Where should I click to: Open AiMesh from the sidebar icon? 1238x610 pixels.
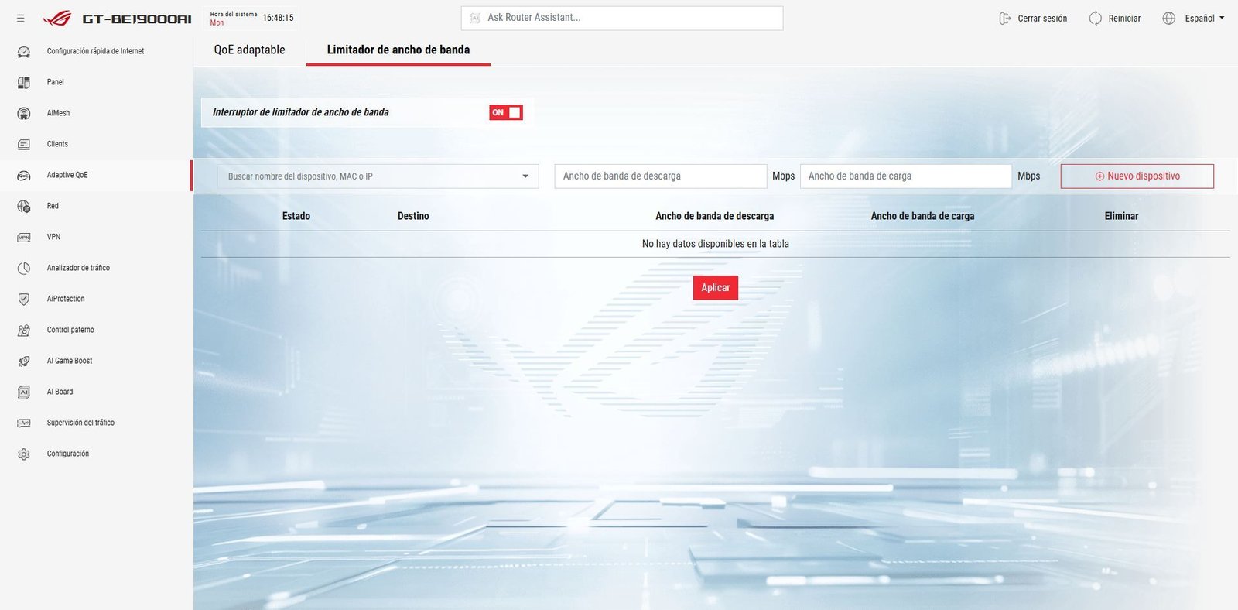tap(24, 113)
